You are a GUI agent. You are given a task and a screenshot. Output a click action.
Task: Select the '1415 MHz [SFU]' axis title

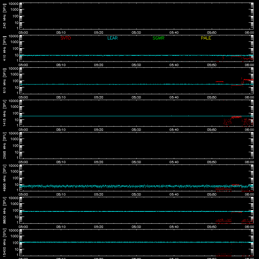4,113
